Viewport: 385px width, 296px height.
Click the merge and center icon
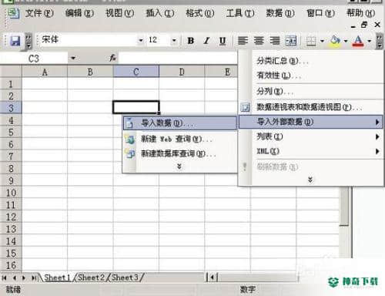(290, 41)
